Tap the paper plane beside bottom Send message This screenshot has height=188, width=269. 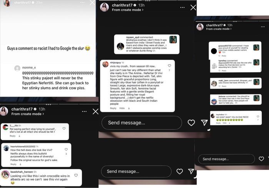(191, 171)
